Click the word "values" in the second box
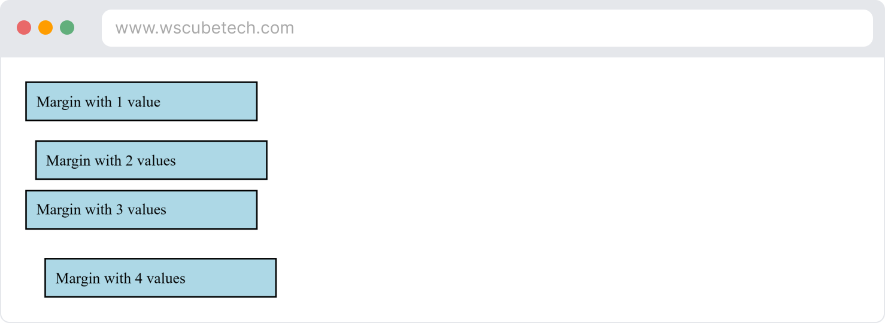The image size is (885, 323). (156, 161)
